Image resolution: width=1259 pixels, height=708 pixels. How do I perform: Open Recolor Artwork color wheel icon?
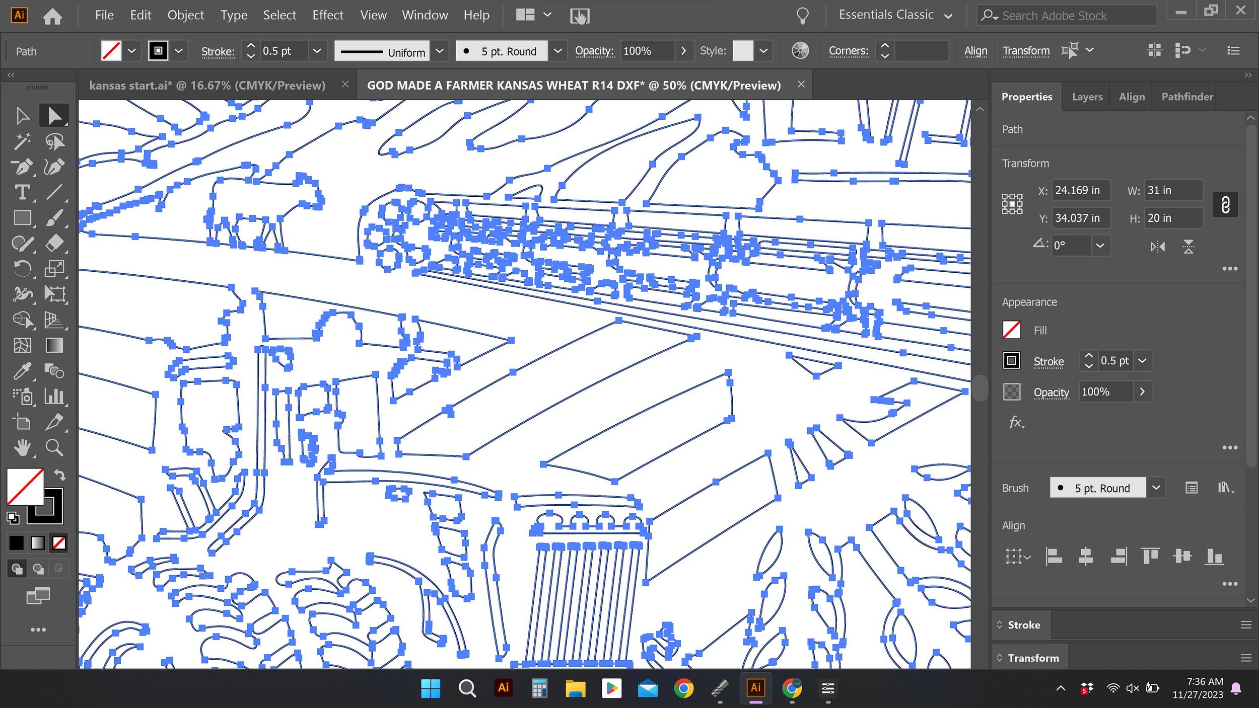(x=800, y=51)
